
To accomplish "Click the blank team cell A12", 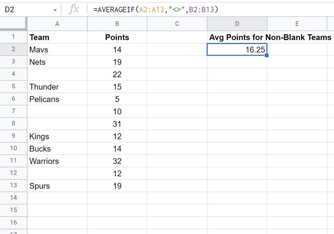I will pos(57,173).
